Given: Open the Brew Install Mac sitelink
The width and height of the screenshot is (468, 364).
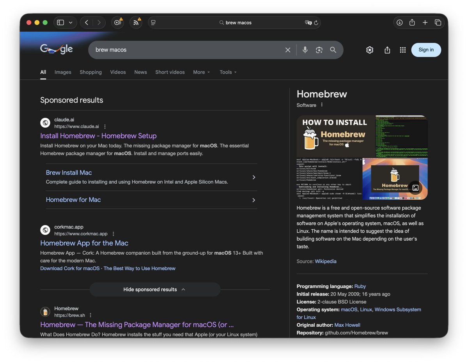Looking at the screenshot, I should (x=69, y=172).
